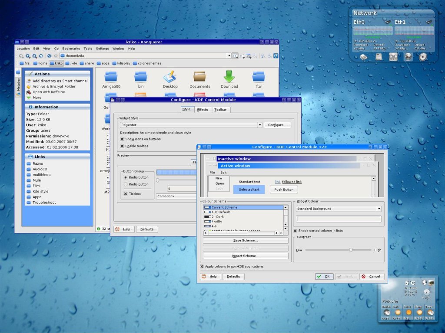Open the Settings menu in Konqueror
Image resolution: width=445 pixels, height=333 pixels.
(x=102, y=49)
